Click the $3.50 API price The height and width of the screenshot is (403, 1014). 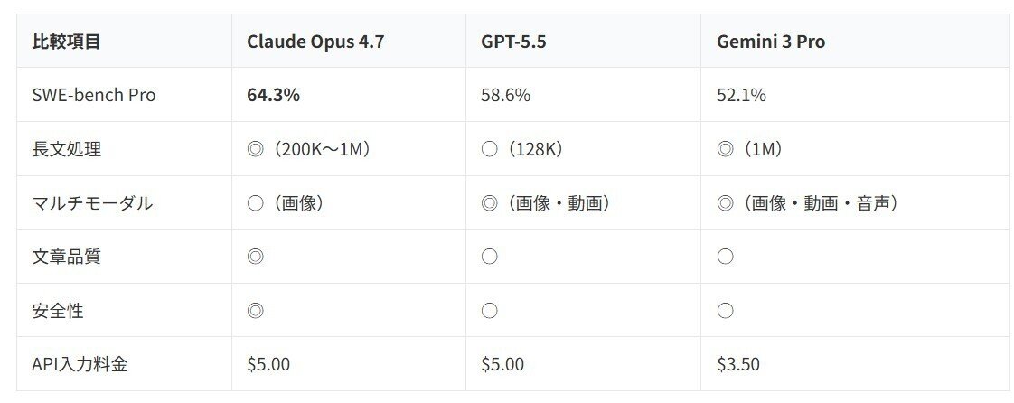(738, 364)
